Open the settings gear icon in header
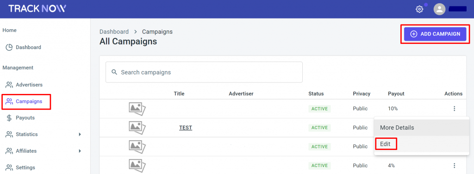The image size is (474, 174). (419, 9)
